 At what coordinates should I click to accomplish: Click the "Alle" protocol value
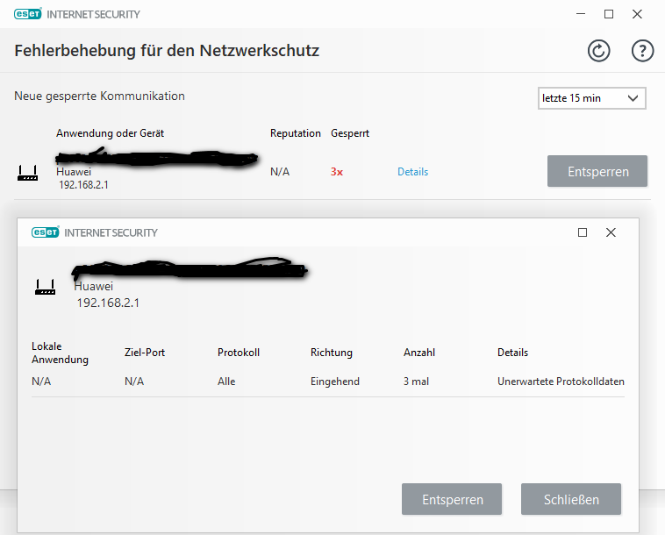[226, 382]
